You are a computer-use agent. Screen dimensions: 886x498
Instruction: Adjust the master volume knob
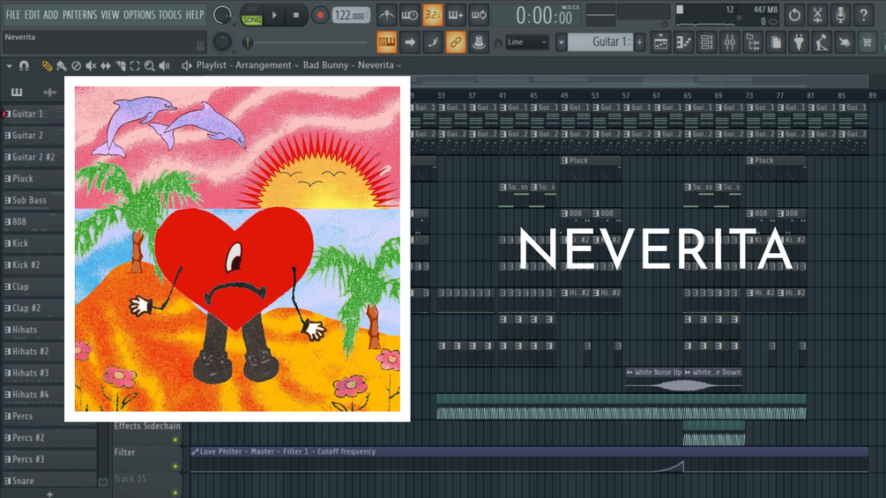tap(222, 15)
